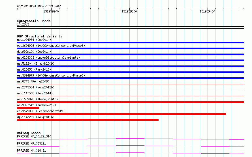The height and width of the screenshot is (157, 252).
Task: Select the thin red line under esv2743584
Action: (130, 90)
